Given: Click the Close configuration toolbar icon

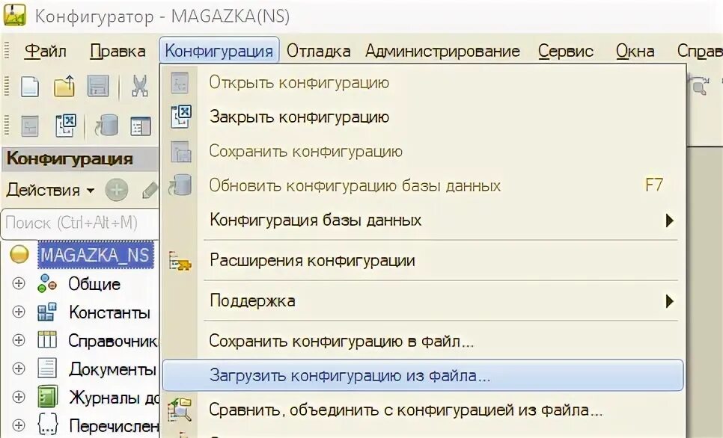Looking at the screenshot, I should [x=65, y=126].
